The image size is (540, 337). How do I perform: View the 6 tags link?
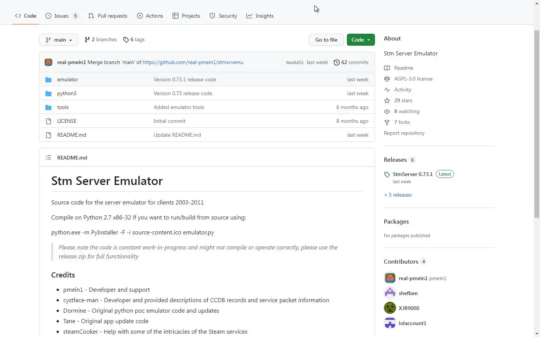coord(134,39)
